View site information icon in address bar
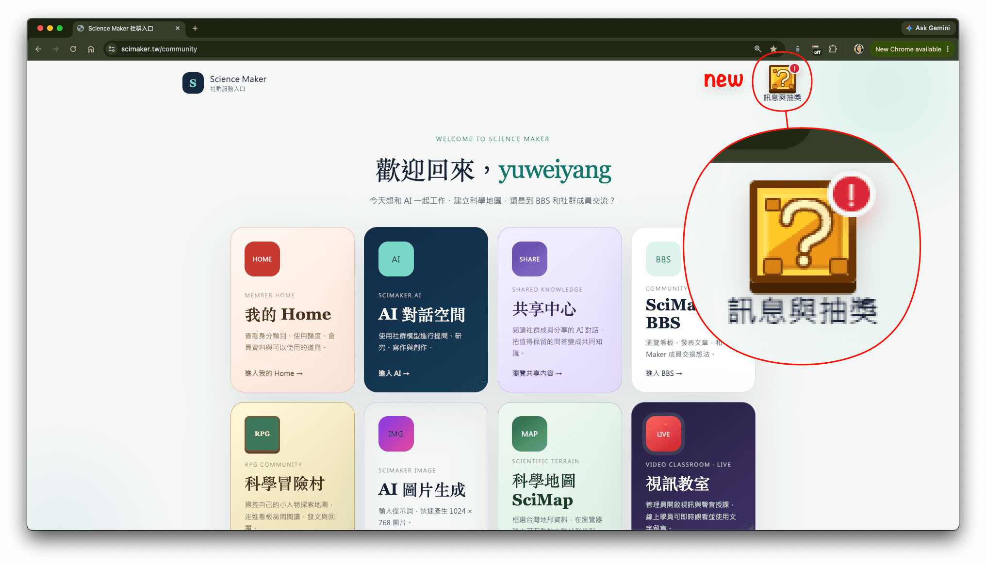Screen dimensions: 986x566 (112, 49)
